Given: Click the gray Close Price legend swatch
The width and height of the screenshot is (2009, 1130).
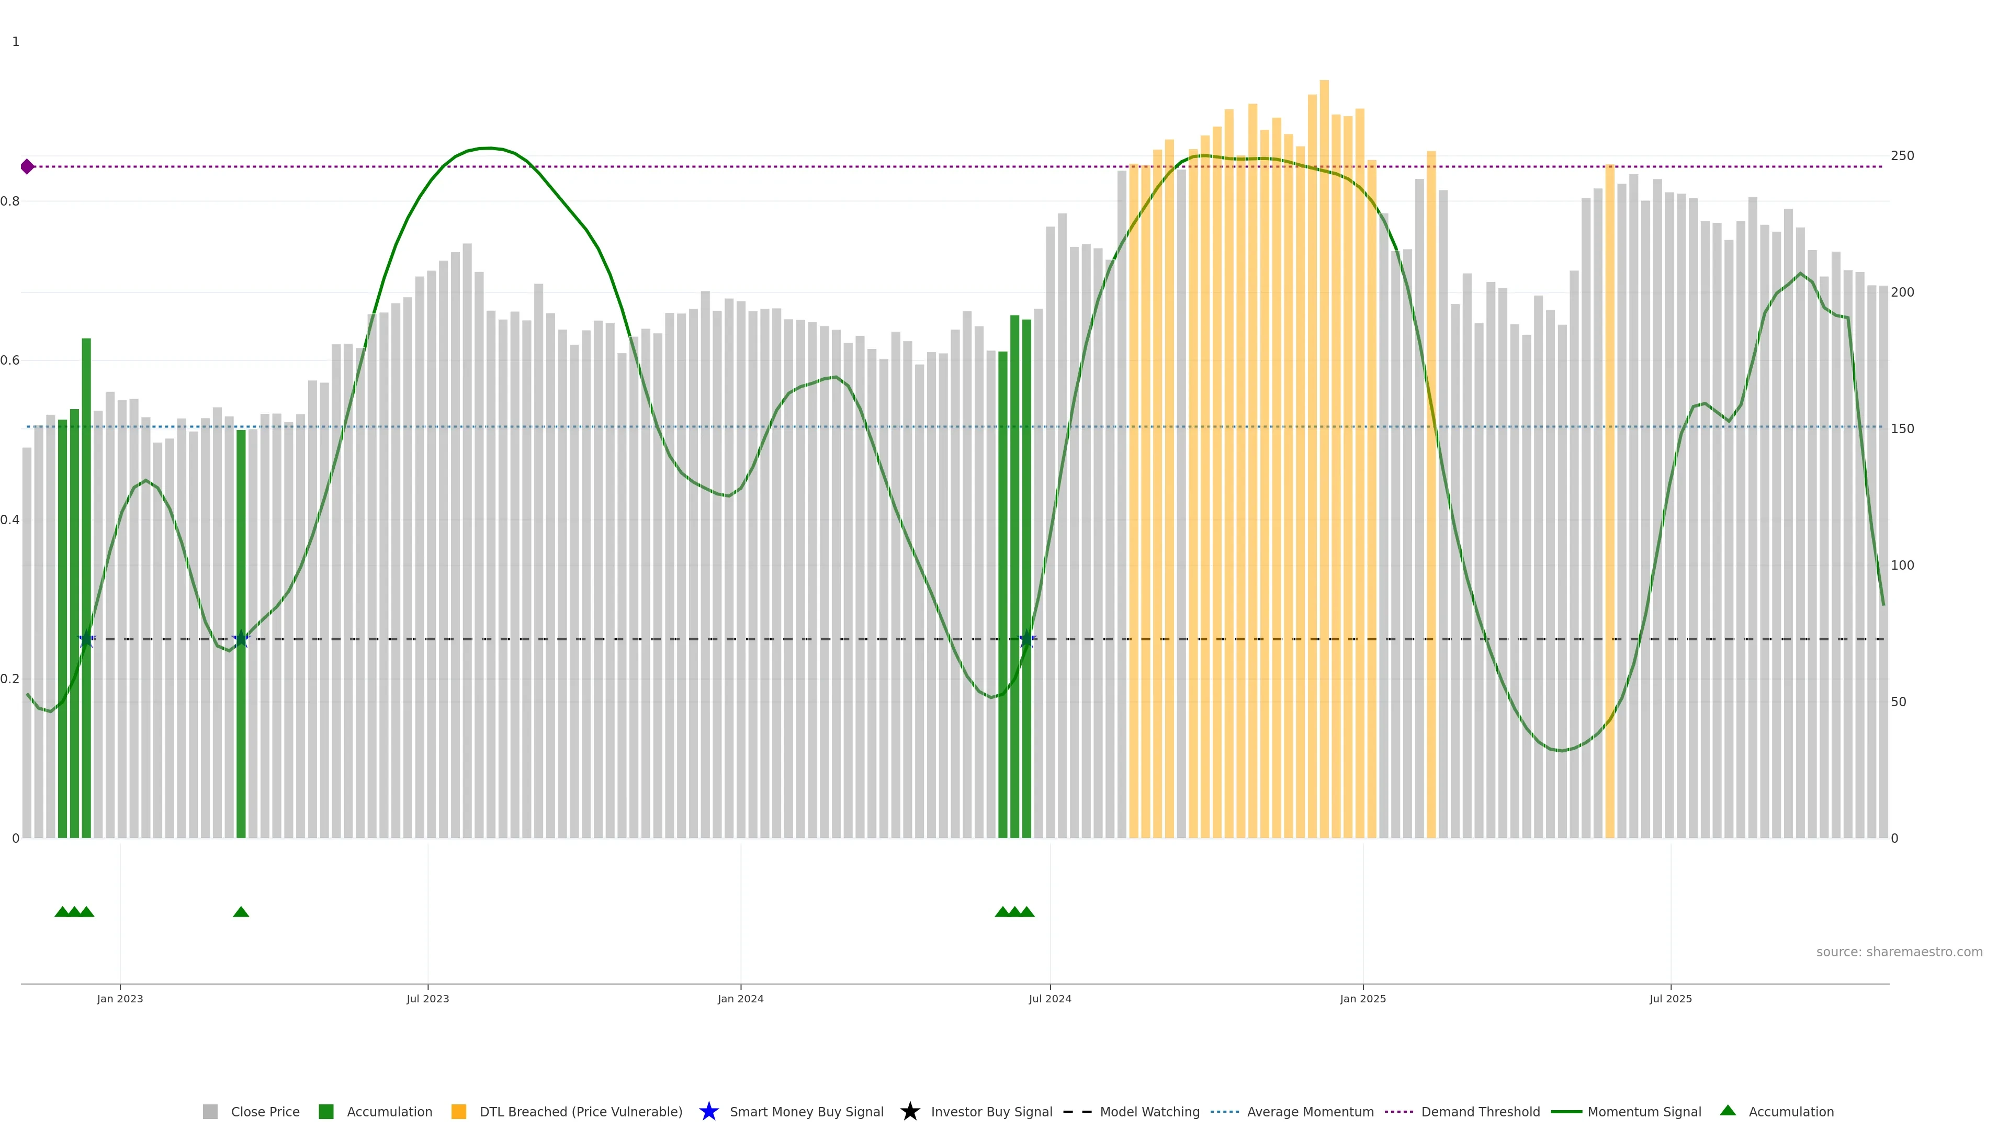Looking at the screenshot, I should click(210, 1111).
